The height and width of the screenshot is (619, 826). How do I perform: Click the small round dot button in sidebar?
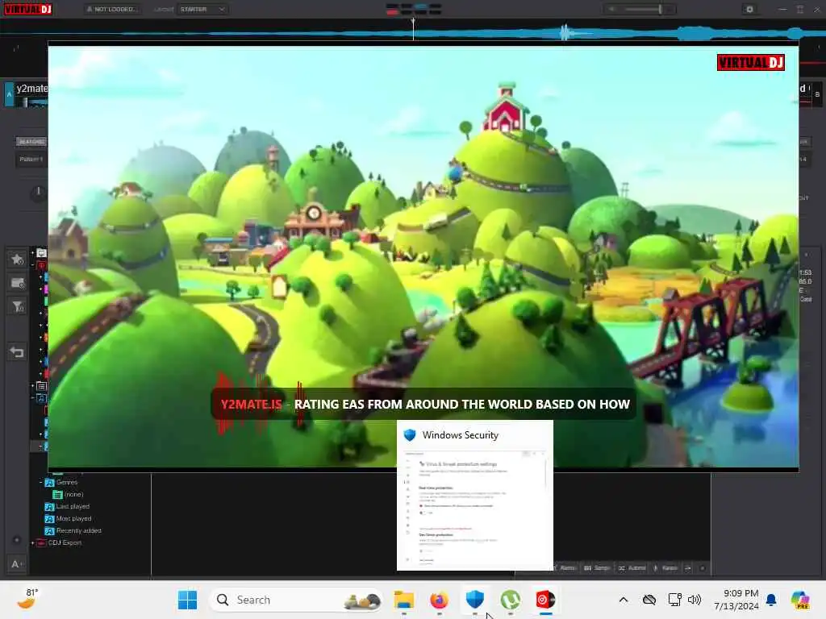click(x=16, y=540)
